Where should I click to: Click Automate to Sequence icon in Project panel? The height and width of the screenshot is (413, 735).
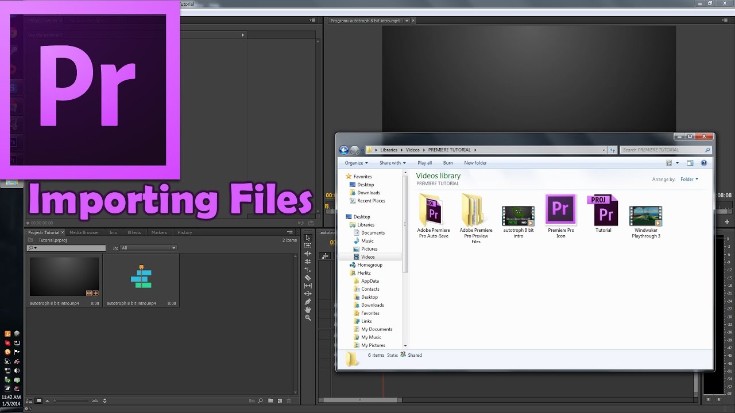pos(252,401)
